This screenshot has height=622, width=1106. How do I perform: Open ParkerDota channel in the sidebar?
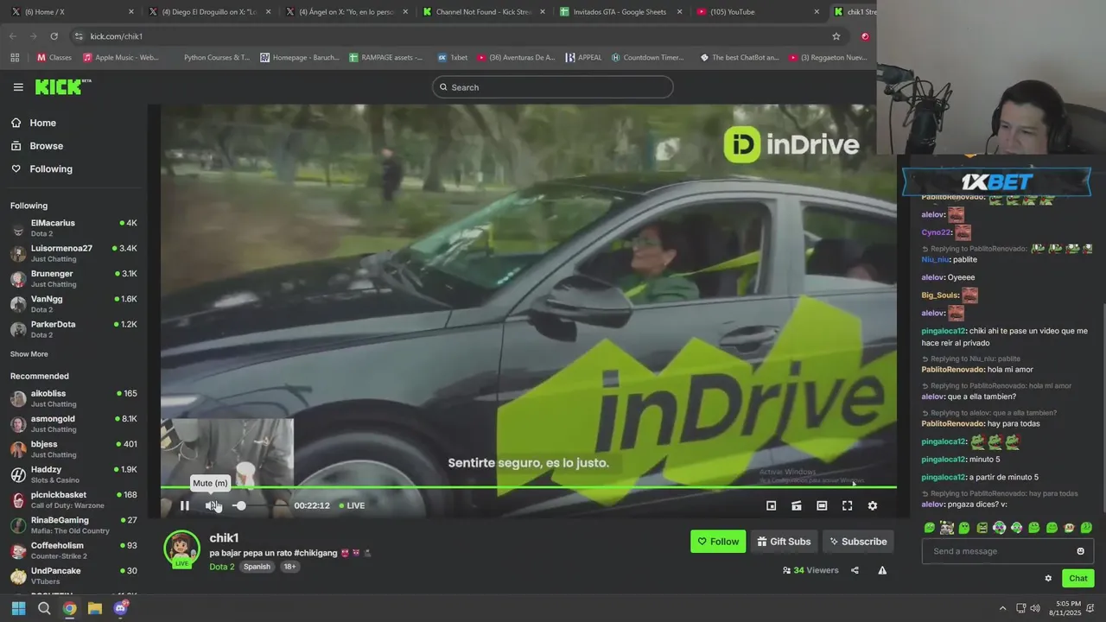click(x=73, y=329)
